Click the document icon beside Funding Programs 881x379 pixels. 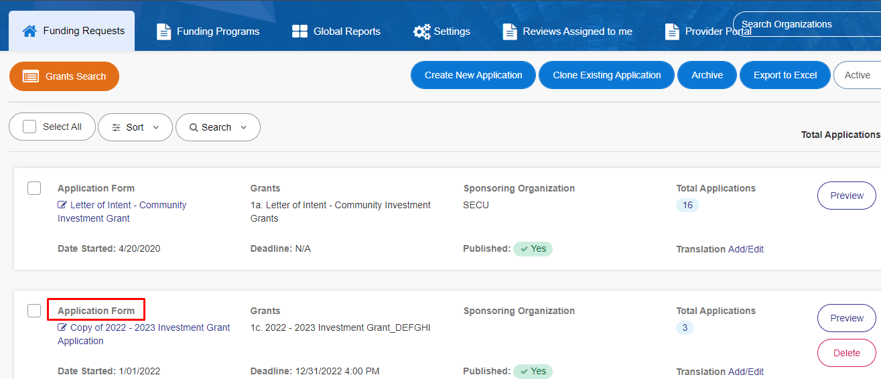163,31
